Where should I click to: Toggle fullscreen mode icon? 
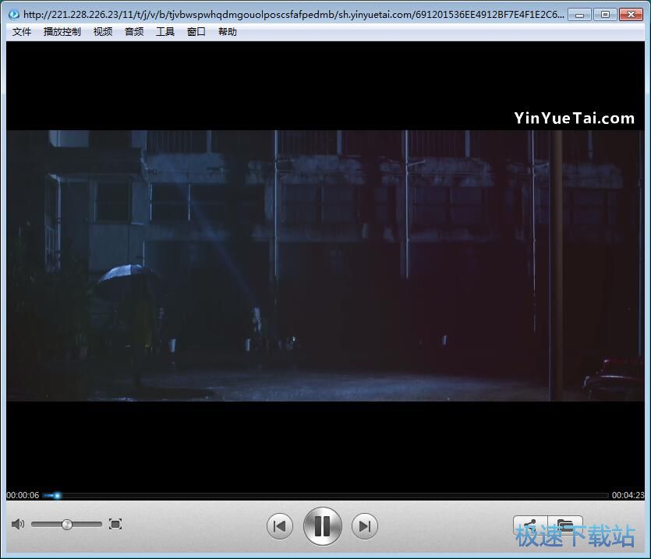pos(115,524)
